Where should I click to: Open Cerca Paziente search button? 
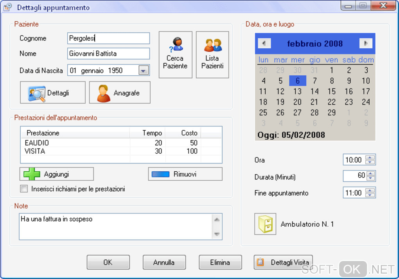click(x=175, y=55)
